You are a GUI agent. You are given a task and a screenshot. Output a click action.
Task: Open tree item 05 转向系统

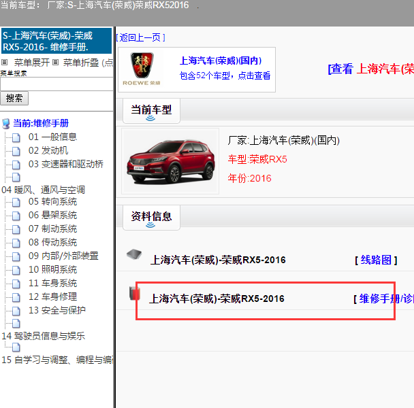(x=53, y=202)
